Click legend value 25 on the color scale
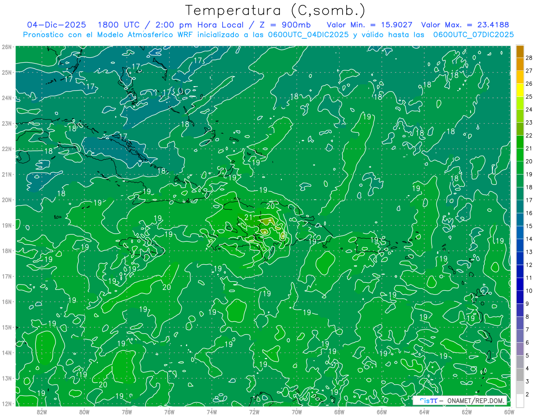This screenshot has width=541, height=418. [x=529, y=96]
